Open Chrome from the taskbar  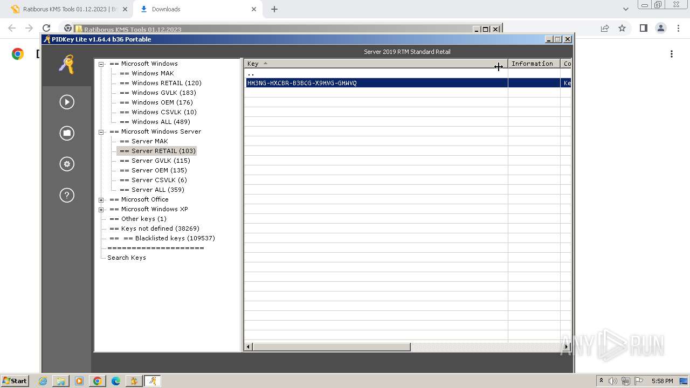pyautogui.click(x=98, y=381)
